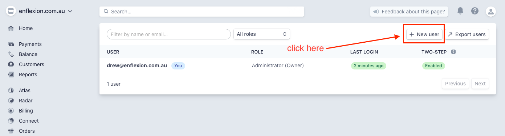This screenshot has height=136, width=505.
Task: Click the enflexion.com.au store logo icon
Action: point(11,11)
